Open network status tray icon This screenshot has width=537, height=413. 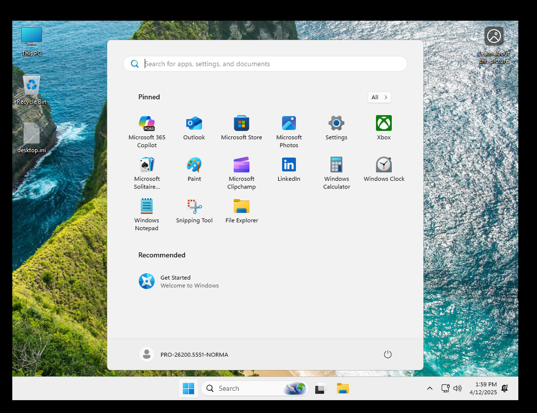(445, 388)
